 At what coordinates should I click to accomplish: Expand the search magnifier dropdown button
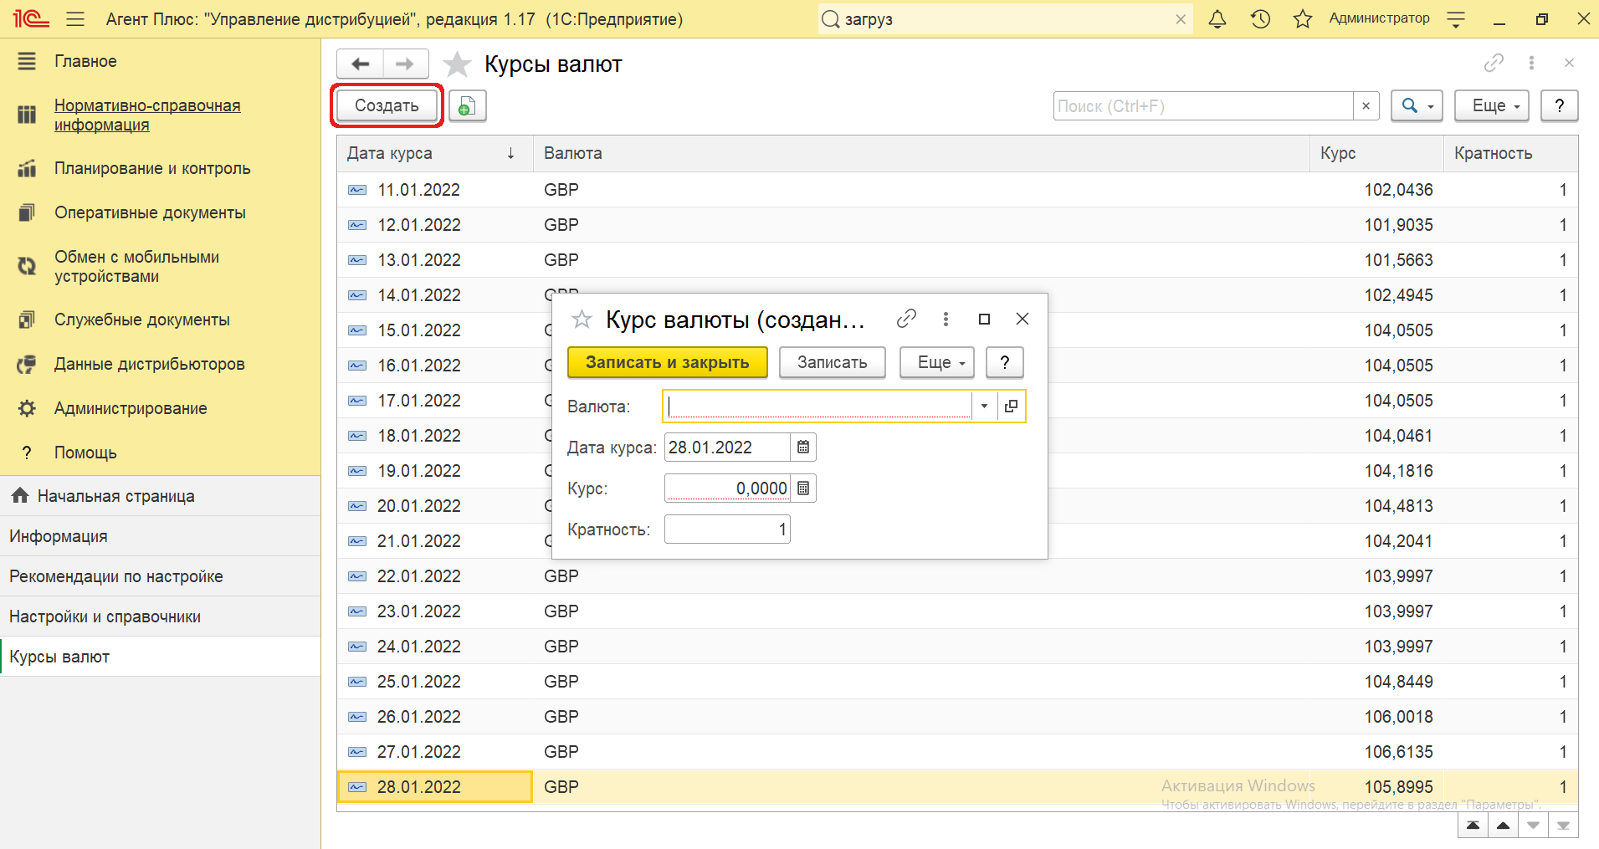coord(1416,106)
